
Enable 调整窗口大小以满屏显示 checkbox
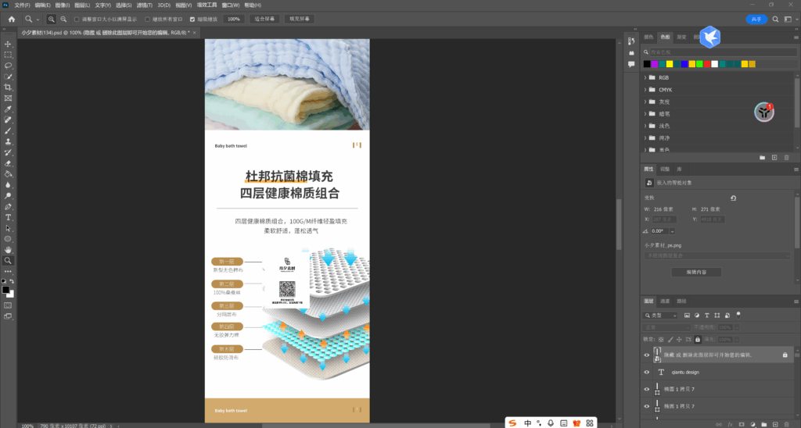[x=77, y=20]
